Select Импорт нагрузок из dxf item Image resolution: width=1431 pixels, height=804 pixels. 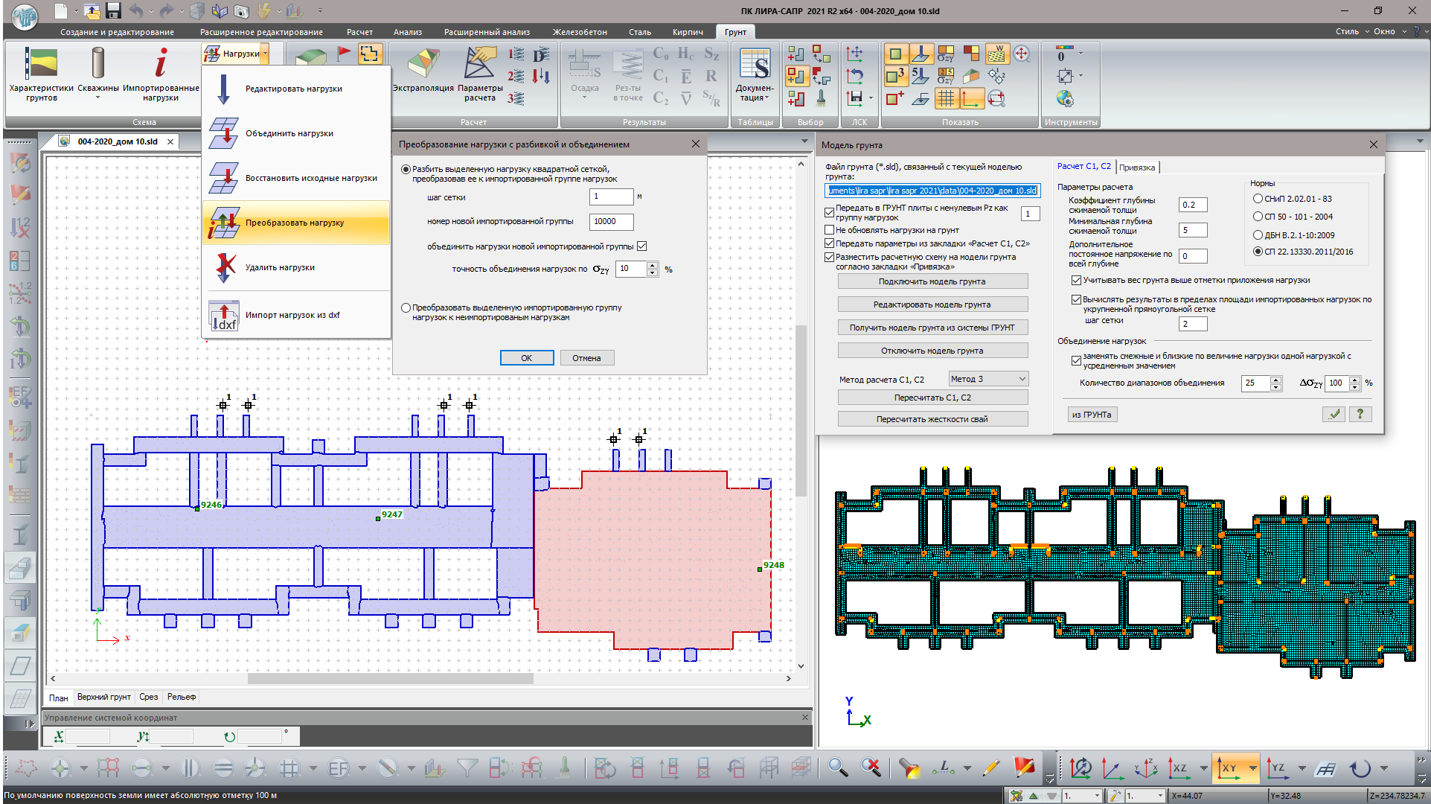pos(292,316)
